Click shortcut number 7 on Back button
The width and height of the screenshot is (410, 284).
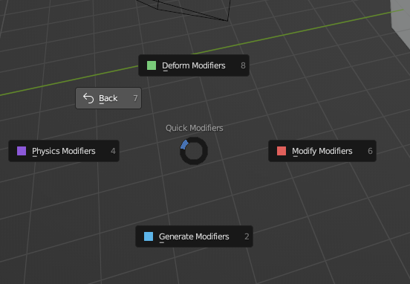135,98
